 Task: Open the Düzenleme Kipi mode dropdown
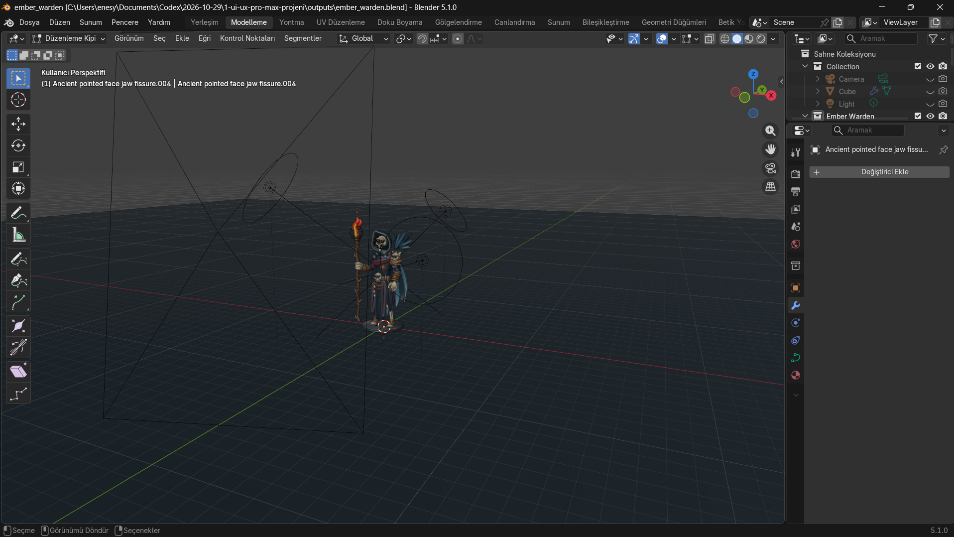(69, 38)
